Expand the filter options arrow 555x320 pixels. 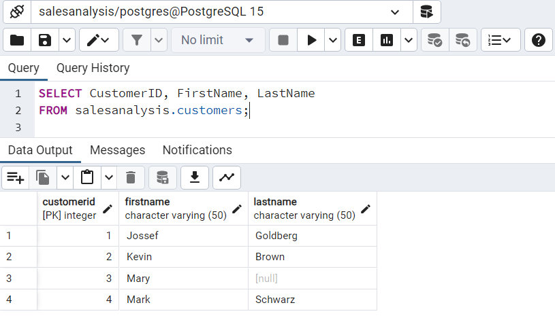159,40
